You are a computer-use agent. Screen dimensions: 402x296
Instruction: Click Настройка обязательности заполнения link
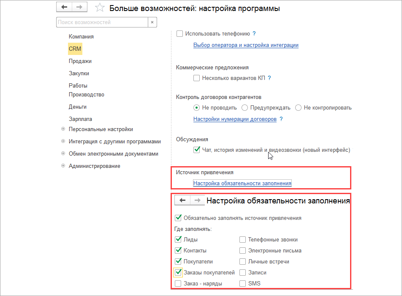click(242, 184)
